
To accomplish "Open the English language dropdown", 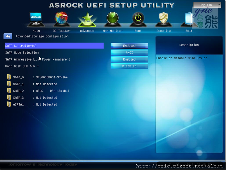I will click(x=207, y=5).
